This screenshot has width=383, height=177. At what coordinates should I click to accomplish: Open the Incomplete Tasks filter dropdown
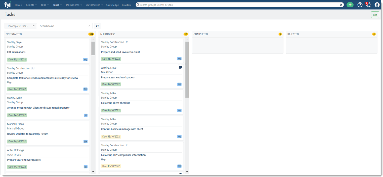click(20, 26)
